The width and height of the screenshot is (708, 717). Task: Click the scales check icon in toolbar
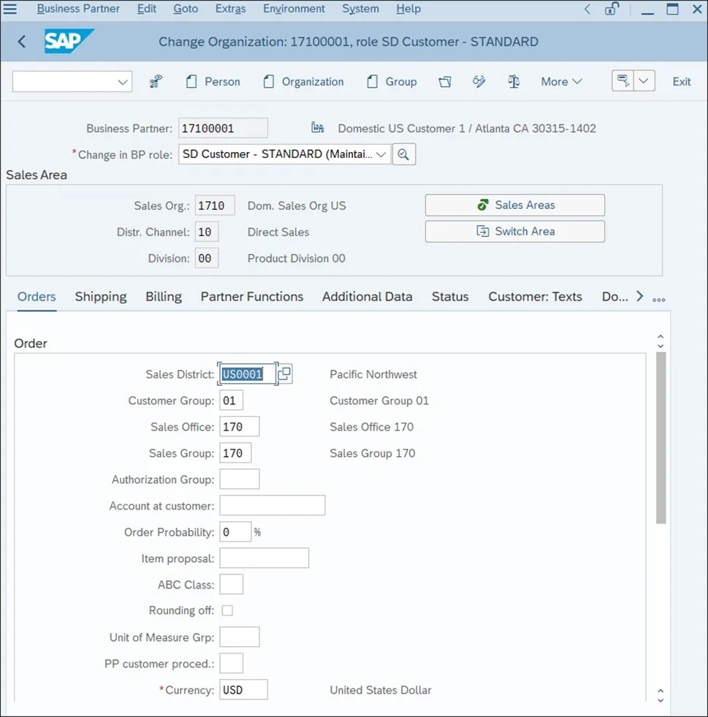(514, 81)
